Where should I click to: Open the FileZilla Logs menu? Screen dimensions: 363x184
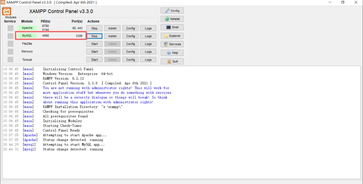coord(148,44)
